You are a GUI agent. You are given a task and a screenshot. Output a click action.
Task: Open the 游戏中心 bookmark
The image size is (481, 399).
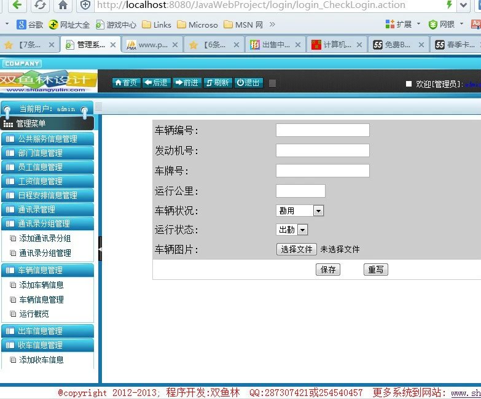click(x=116, y=25)
